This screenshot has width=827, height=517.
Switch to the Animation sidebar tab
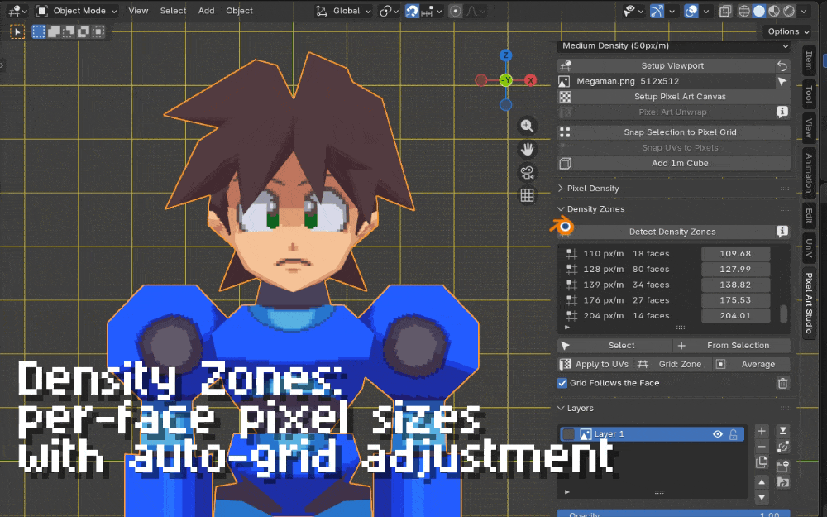point(809,173)
